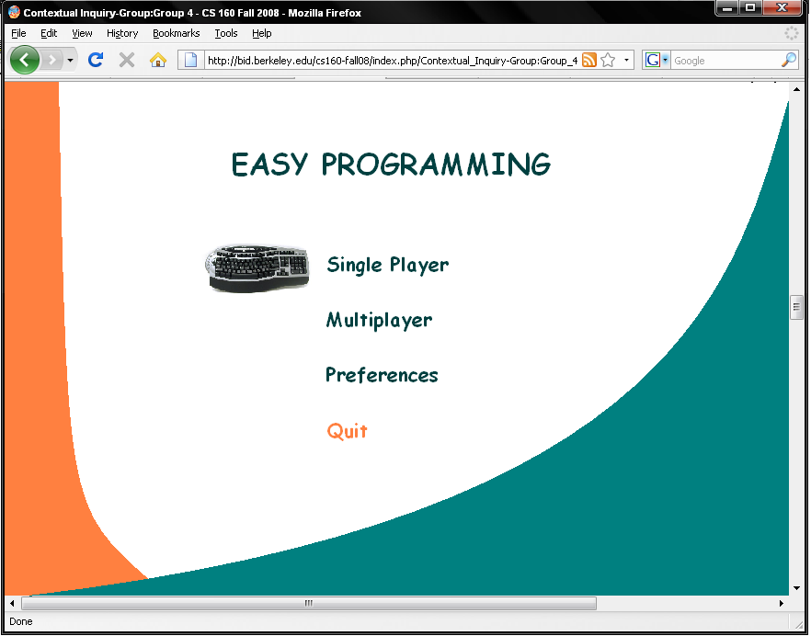Click the horizontal scrollbar left arrow
The image size is (811, 636).
pyautogui.click(x=12, y=603)
